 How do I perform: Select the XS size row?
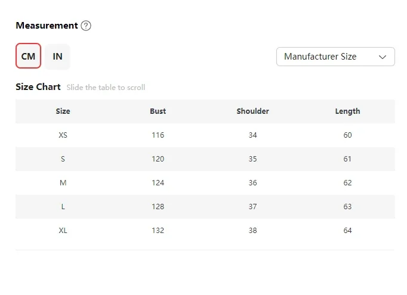click(205, 135)
